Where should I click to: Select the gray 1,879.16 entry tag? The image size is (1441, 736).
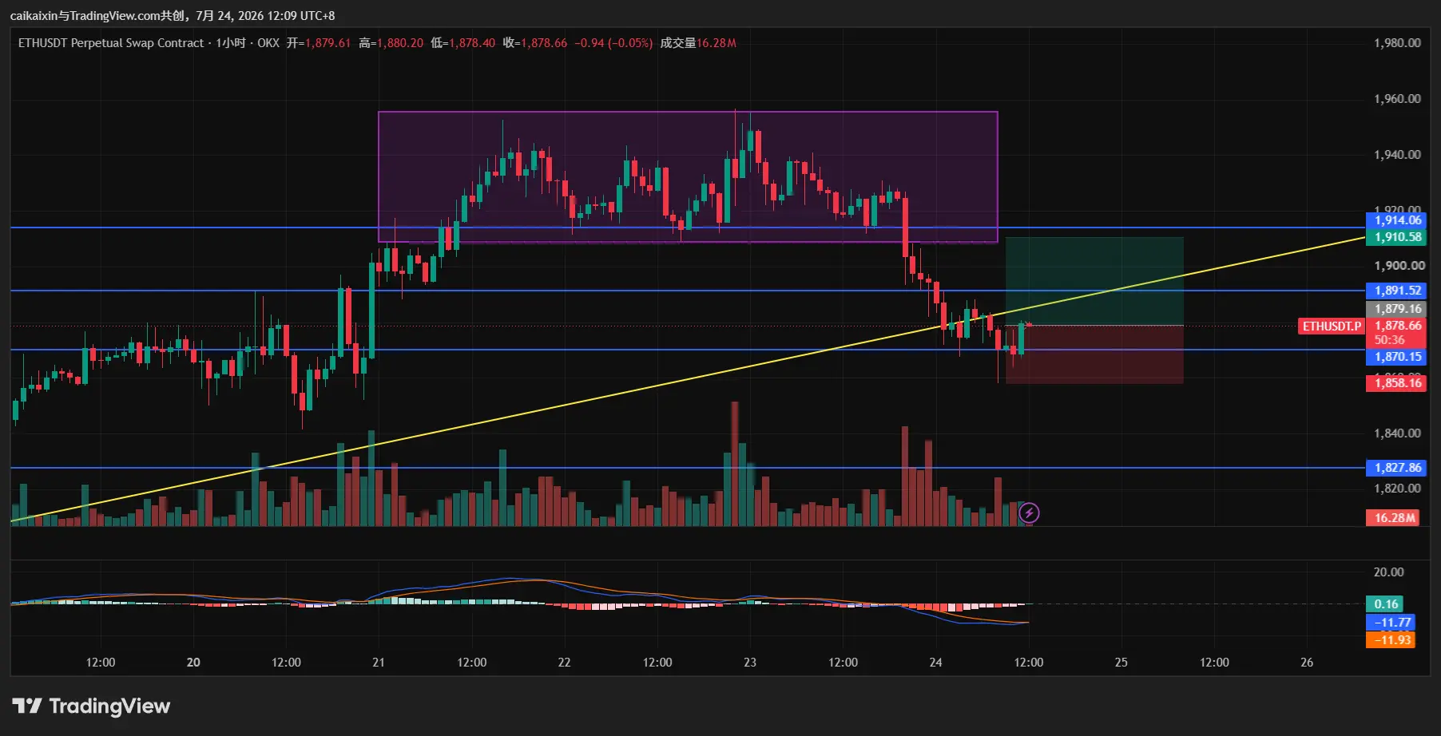coord(1398,309)
